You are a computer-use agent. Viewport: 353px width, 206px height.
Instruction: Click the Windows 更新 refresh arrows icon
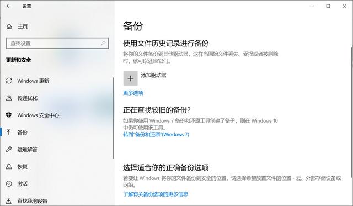point(9,81)
